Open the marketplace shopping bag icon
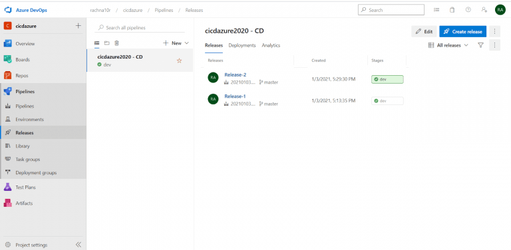The image size is (511, 250). click(452, 10)
